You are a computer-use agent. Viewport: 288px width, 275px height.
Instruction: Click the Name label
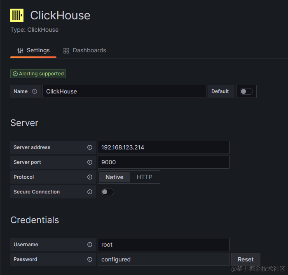pyautogui.click(x=21, y=91)
